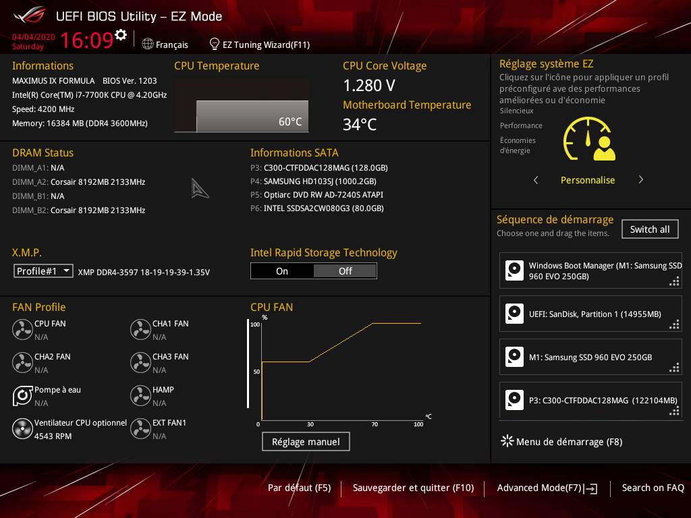The image size is (691, 518).
Task: Click the drag handle on P3 C300 entry
Action: (674, 411)
